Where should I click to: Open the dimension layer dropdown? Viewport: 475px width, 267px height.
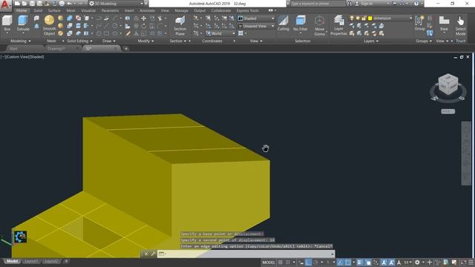(410, 19)
